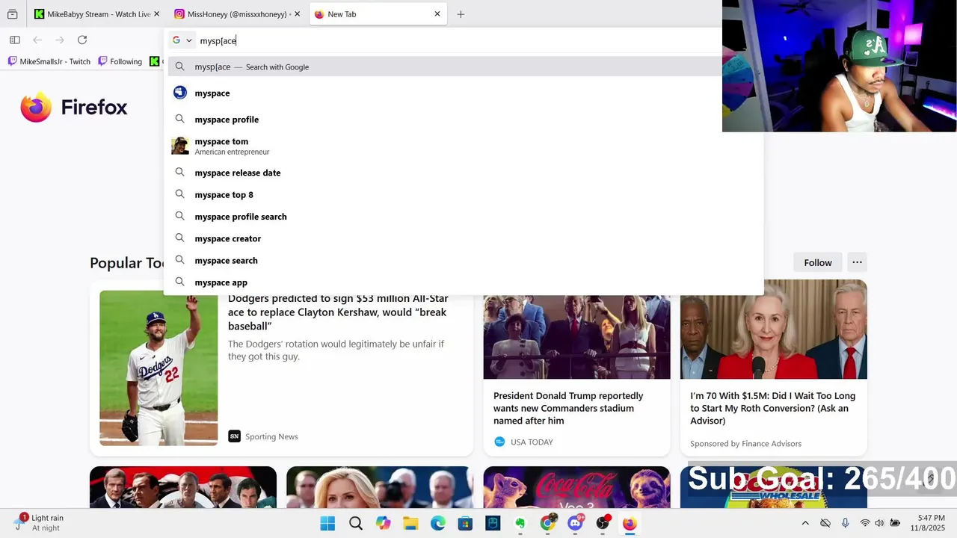Choose 'myspace creator' suggestion
This screenshot has width=957, height=538.
click(x=464, y=238)
